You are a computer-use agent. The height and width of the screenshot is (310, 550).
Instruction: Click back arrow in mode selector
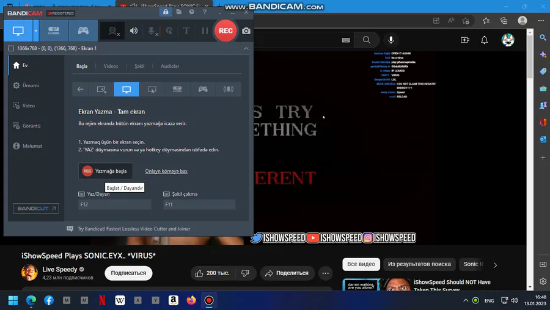click(x=80, y=89)
